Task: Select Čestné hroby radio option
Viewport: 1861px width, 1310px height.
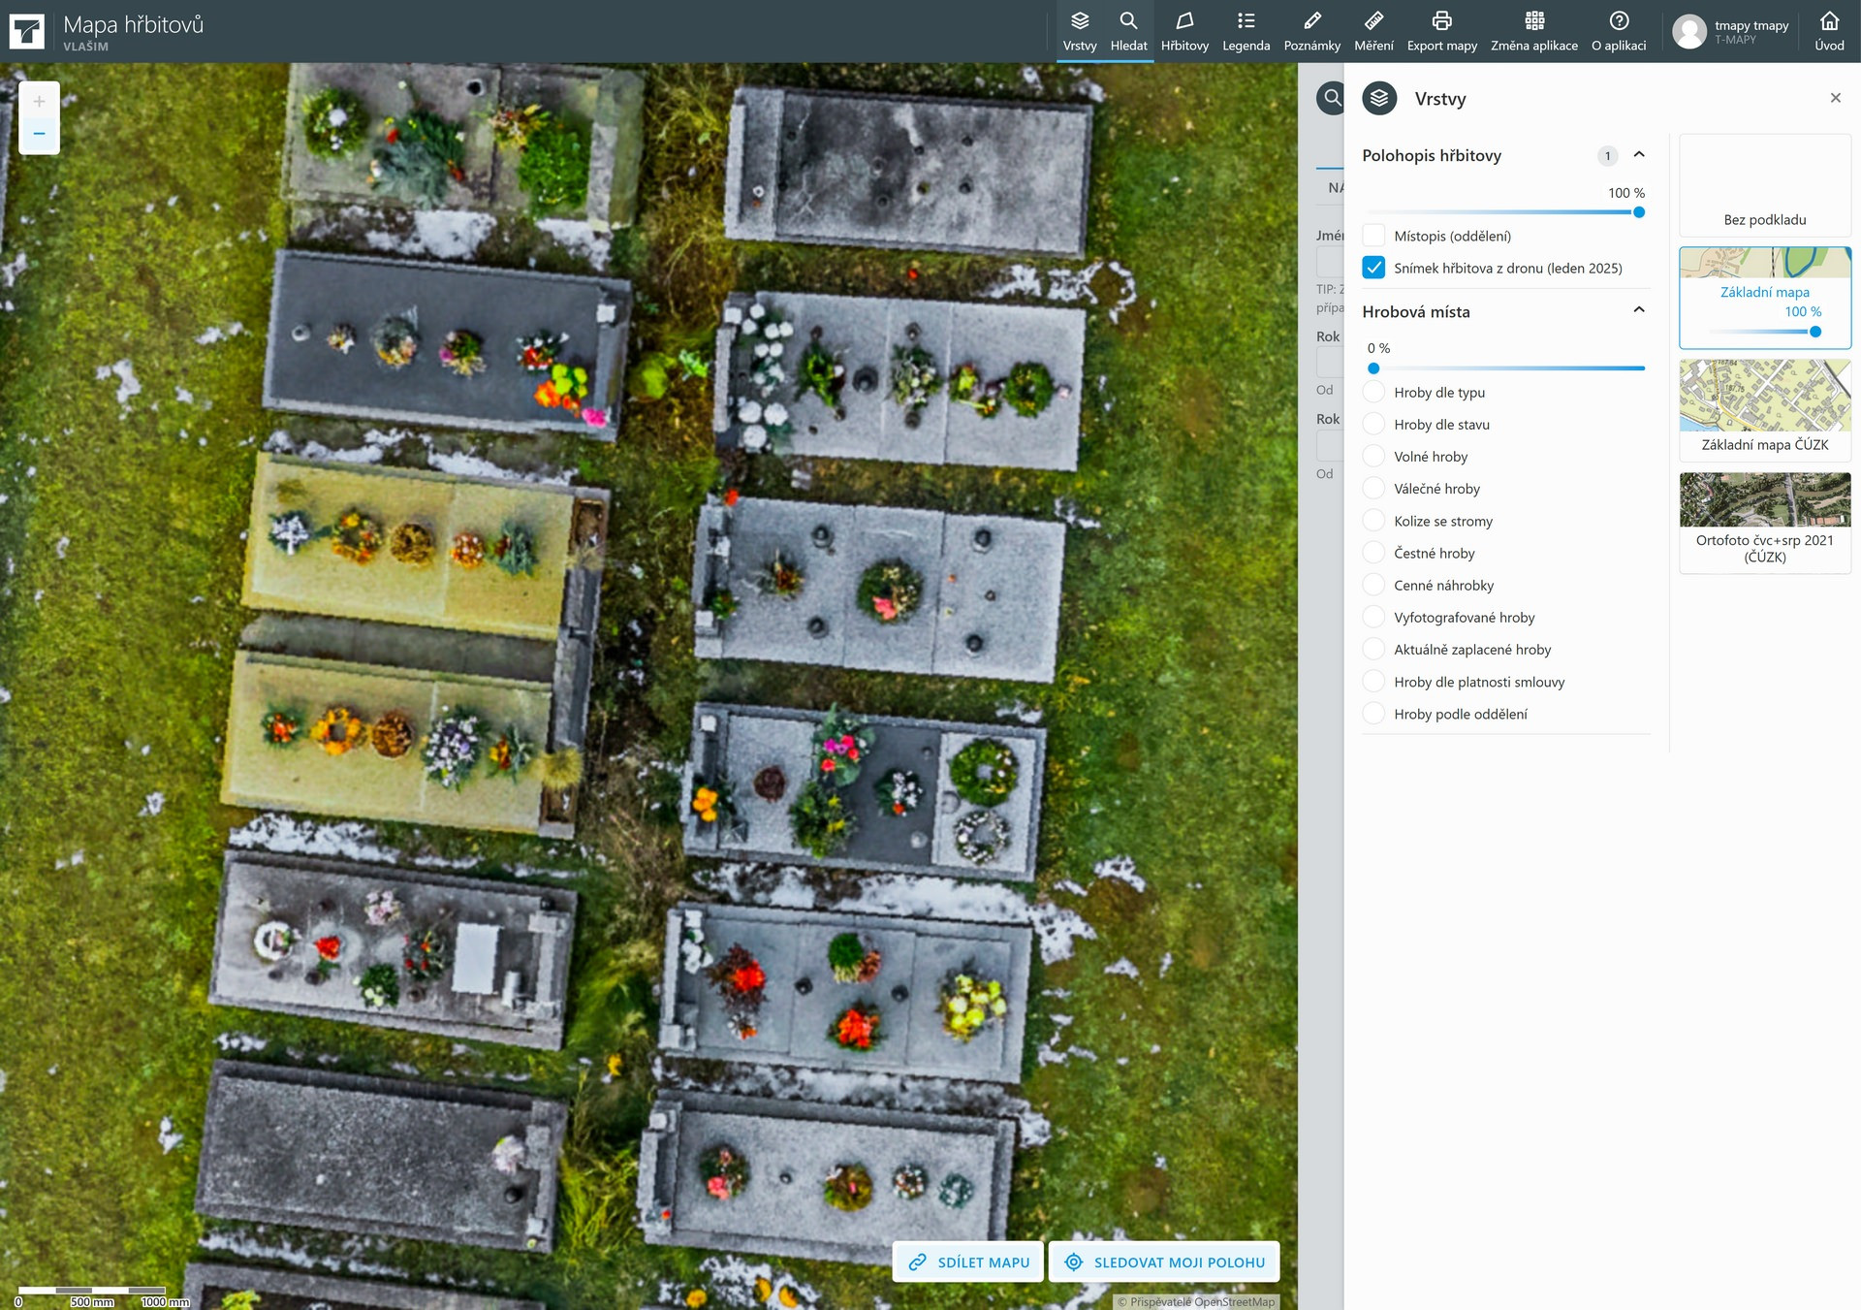Action: tap(1373, 553)
